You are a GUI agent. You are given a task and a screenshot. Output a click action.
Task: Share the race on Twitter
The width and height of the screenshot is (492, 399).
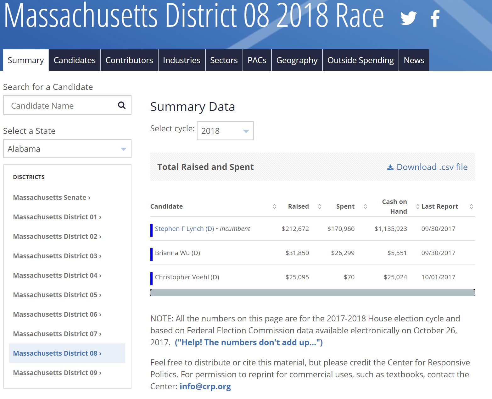click(408, 18)
